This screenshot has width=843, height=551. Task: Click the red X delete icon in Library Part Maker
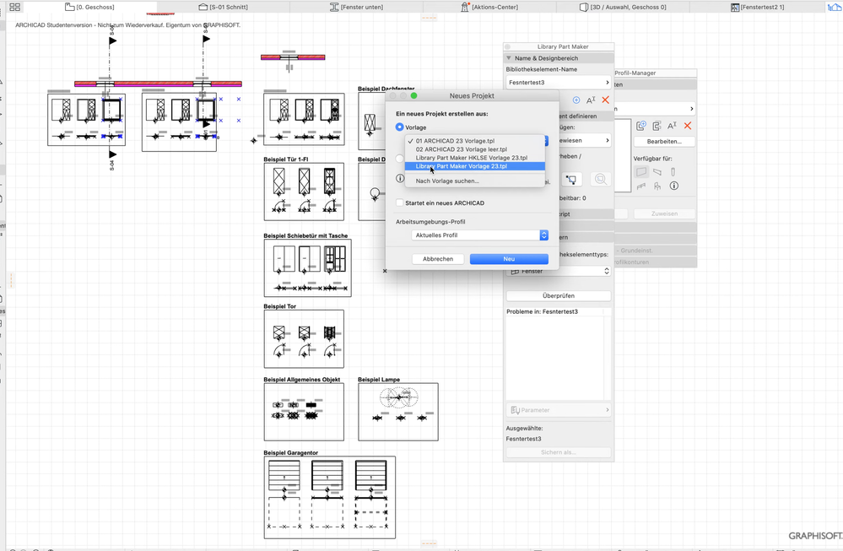coord(606,100)
